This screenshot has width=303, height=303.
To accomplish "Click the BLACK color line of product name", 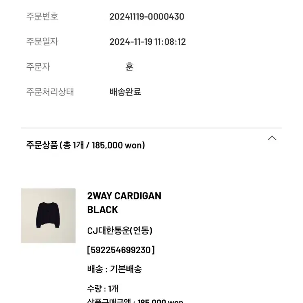I will coord(102,210).
